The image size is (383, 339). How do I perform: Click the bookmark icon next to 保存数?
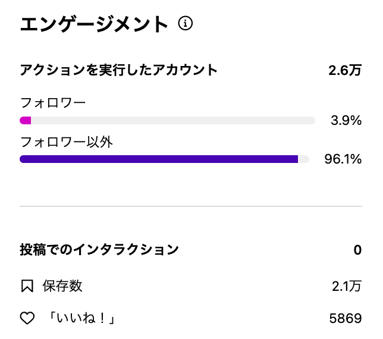click(27, 287)
